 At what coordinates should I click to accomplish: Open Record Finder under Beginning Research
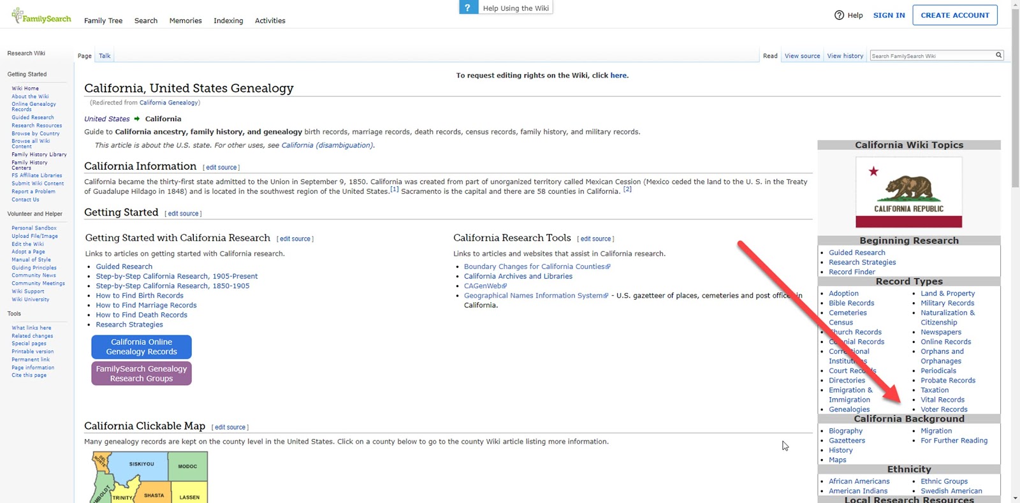pyautogui.click(x=852, y=272)
